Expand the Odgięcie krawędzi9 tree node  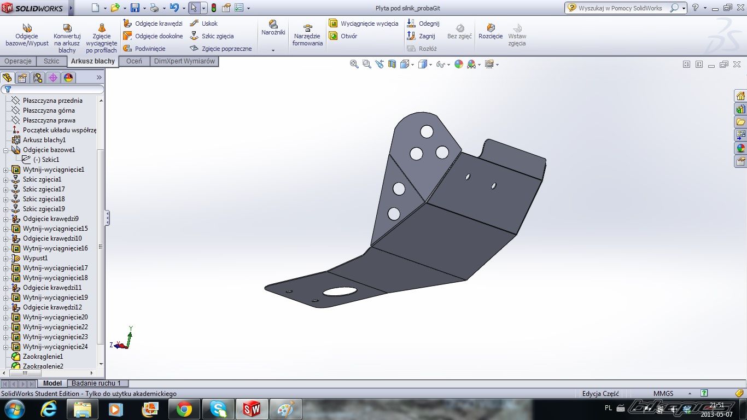tap(6, 219)
